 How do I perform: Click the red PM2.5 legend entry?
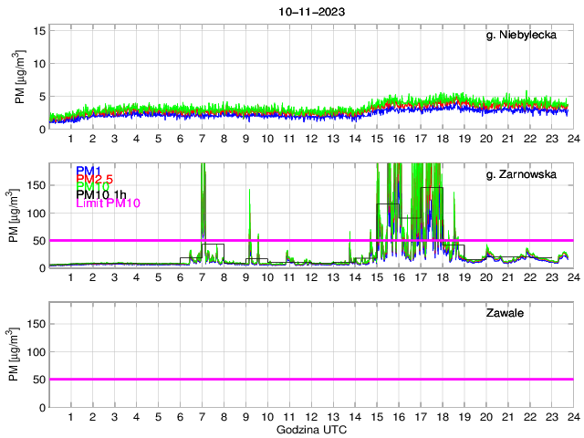click(x=94, y=182)
